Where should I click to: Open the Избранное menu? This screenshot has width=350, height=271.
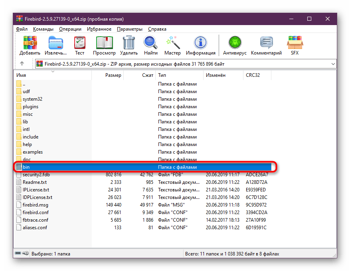[99, 29]
